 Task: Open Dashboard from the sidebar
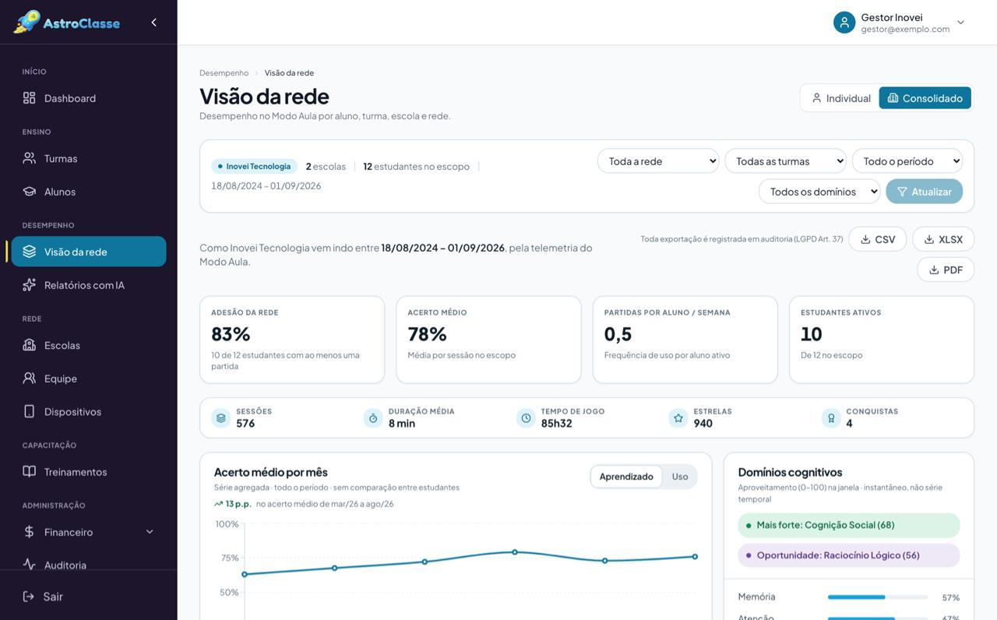coord(89,98)
